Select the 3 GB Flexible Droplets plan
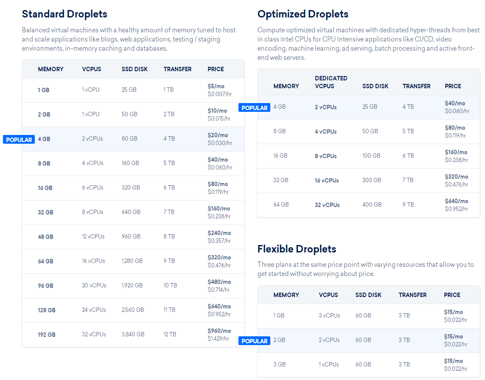The width and height of the screenshot is (485, 380). pos(280,364)
